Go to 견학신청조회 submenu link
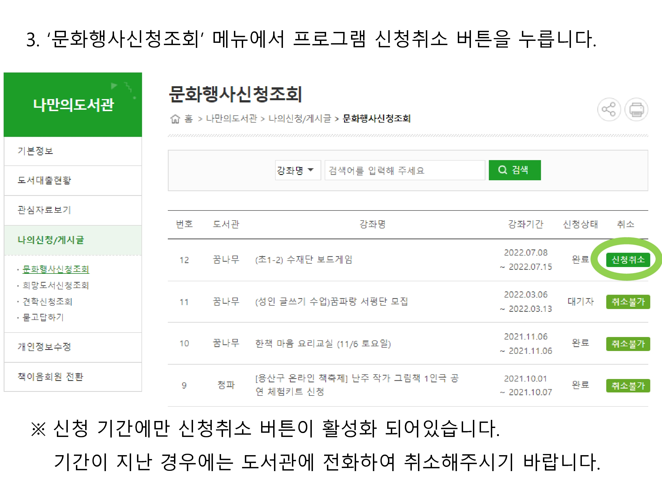Screen dimensions: 662x496 pos(48,301)
